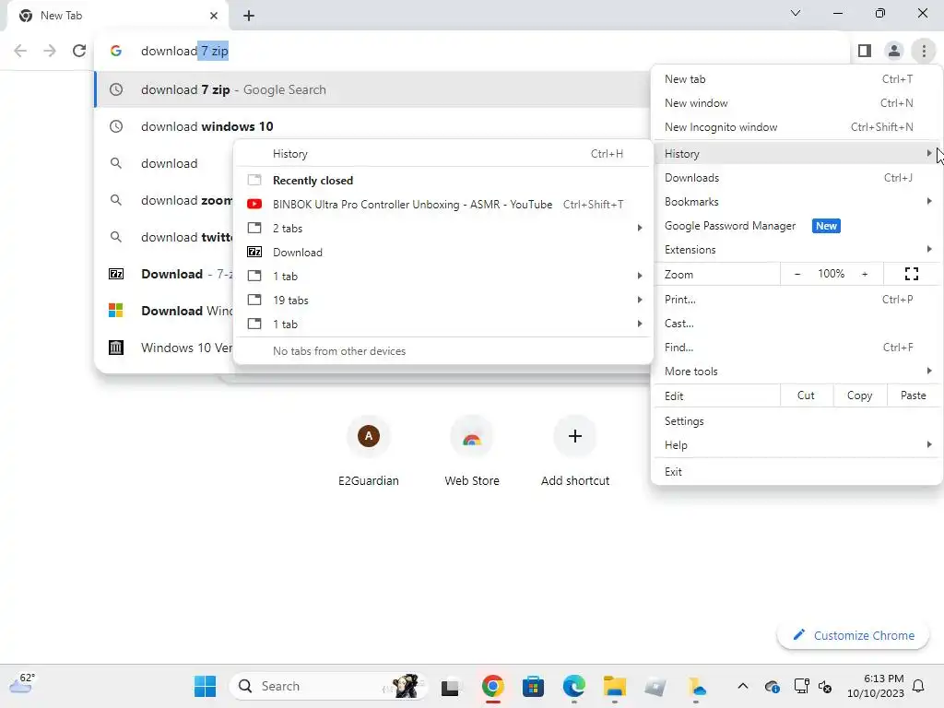944x708 pixels.
Task: Click the E2Guardian shortcut icon
Action: coord(369,436)
